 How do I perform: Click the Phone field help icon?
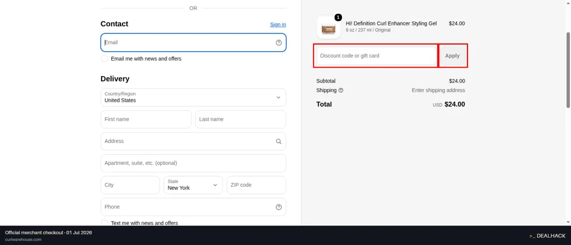pyautogui.click(x=278, y=207)
